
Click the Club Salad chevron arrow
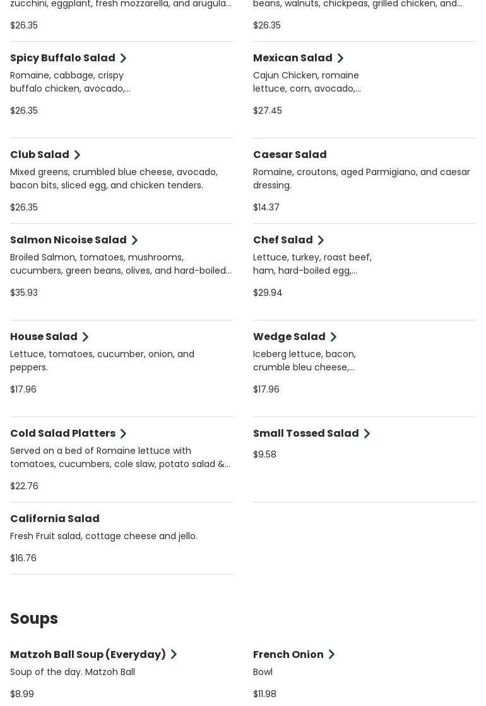77,155
